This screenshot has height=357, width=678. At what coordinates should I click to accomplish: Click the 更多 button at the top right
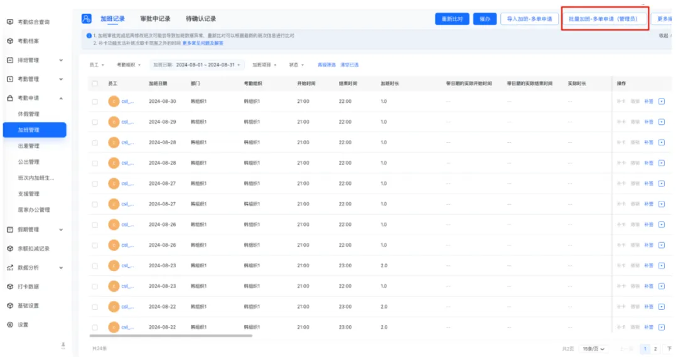pyautogui.click(x=664, y=19)
